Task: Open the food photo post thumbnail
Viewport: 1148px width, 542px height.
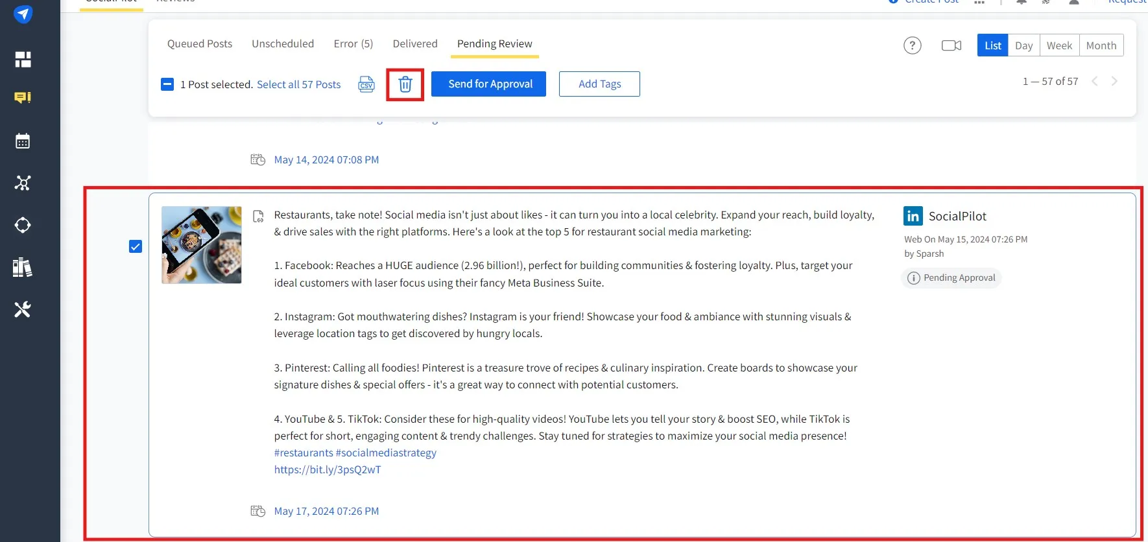Action: point(202,245)
